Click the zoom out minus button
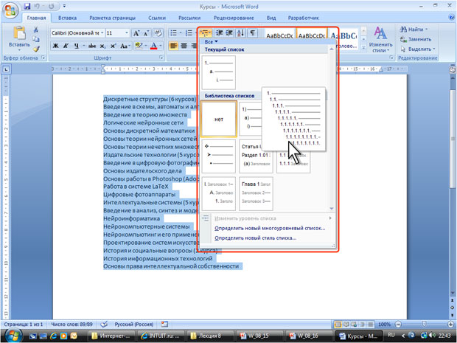Image resolution: width=457 pixels, height=343 pixels. click(x=399, y=325)
